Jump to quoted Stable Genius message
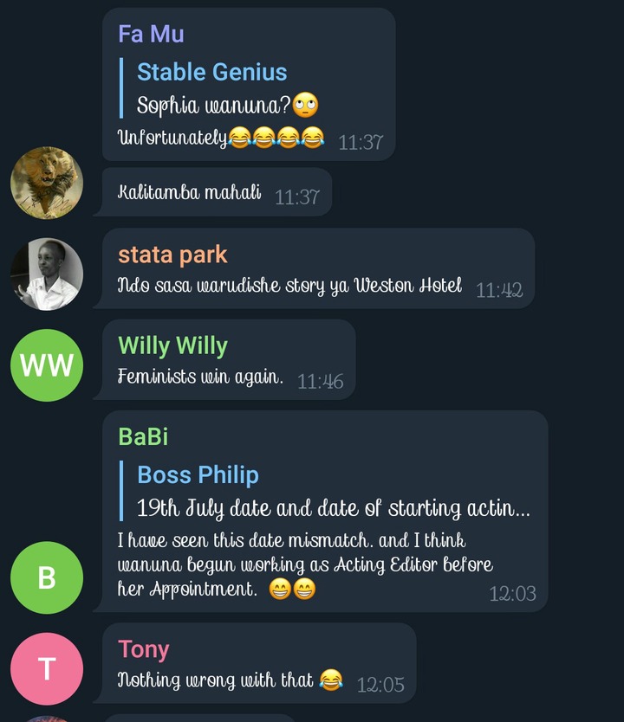Viewport: 624px width, 722px height. tap(219, 88)
